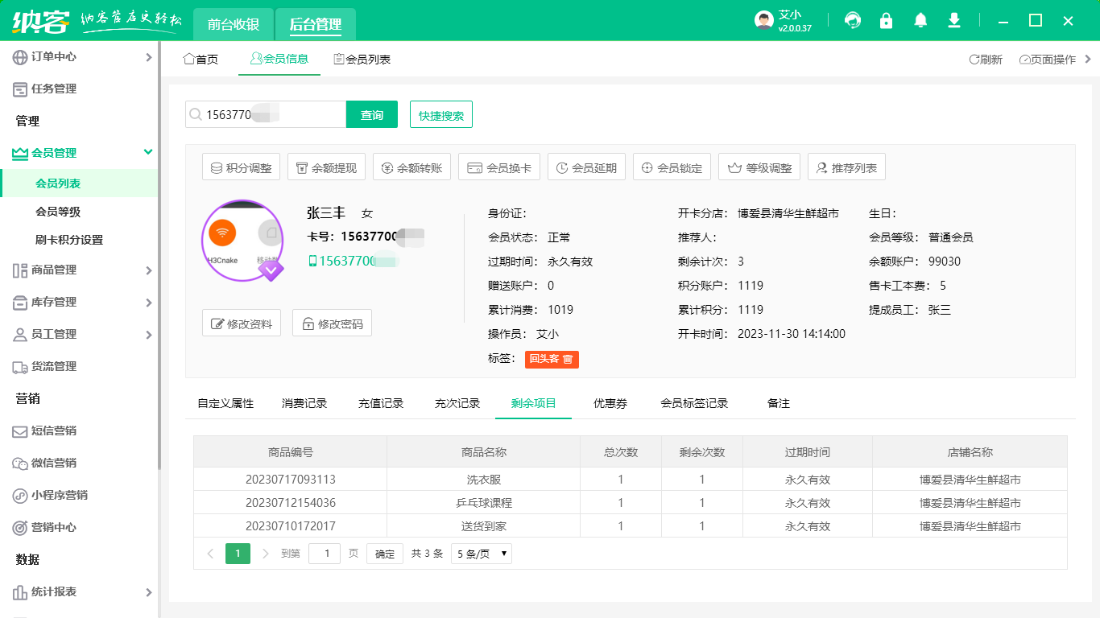Expand the 订单中心 sidebar menu
Screen dimensions: 1100x618
point(79,57)
